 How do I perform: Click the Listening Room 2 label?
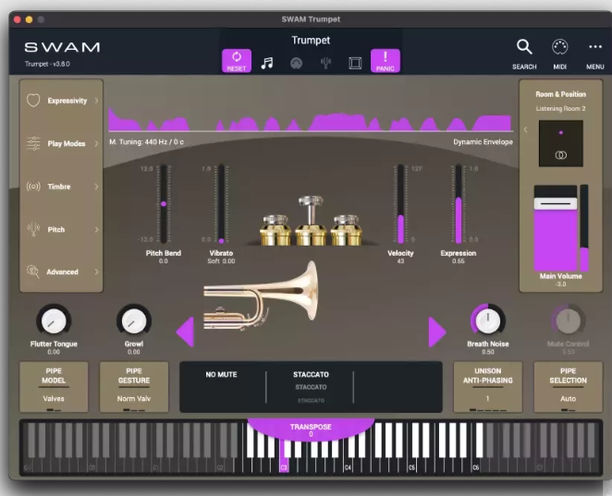point(560,108)
